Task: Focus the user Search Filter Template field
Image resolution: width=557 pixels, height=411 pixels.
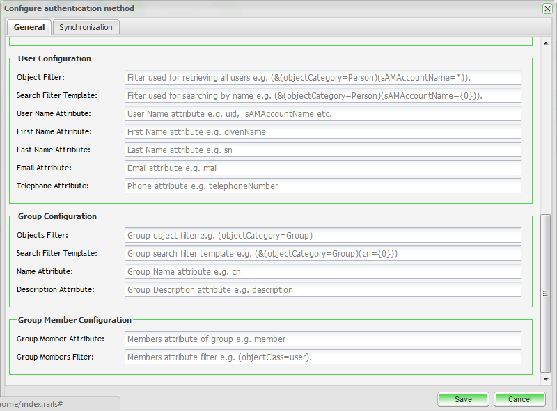Action: point(323,95)
